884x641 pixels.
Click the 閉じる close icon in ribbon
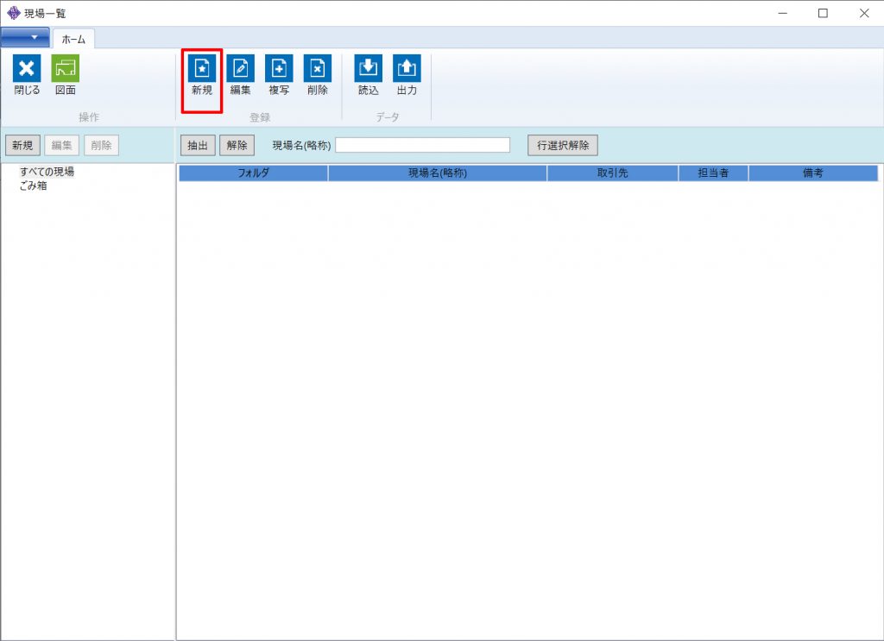27,75
